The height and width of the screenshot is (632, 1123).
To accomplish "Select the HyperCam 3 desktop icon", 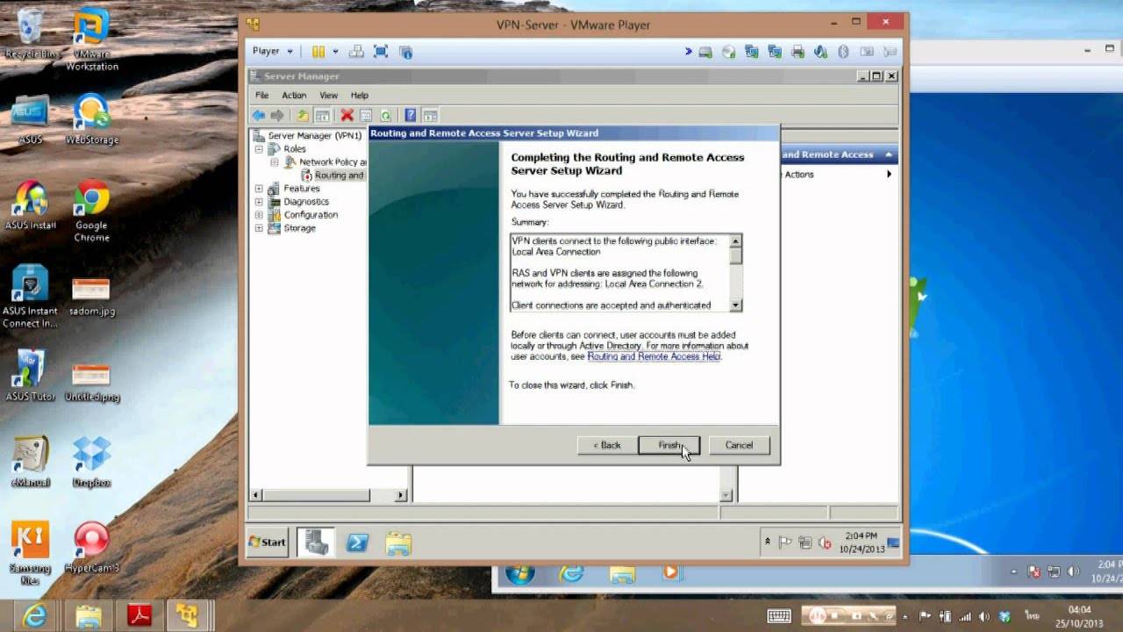I will (91, 549).
